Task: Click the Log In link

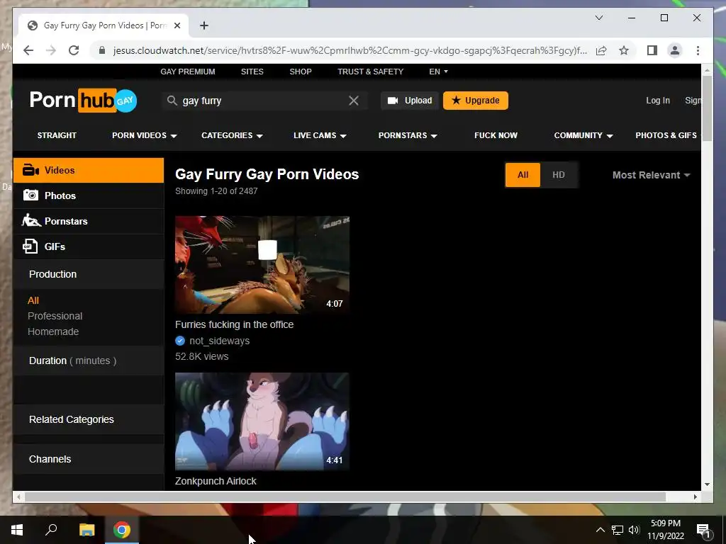Action: (658, 101)
